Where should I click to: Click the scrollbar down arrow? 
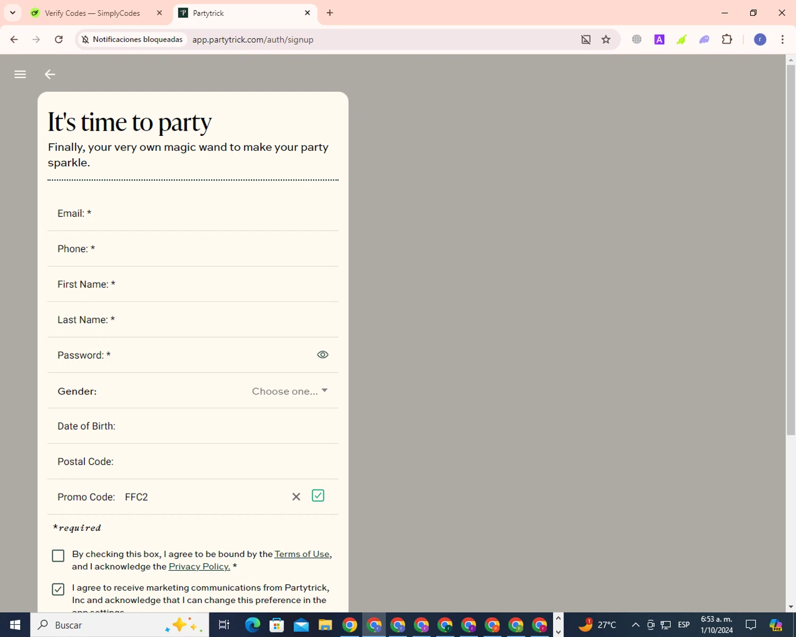click(791, 607)
